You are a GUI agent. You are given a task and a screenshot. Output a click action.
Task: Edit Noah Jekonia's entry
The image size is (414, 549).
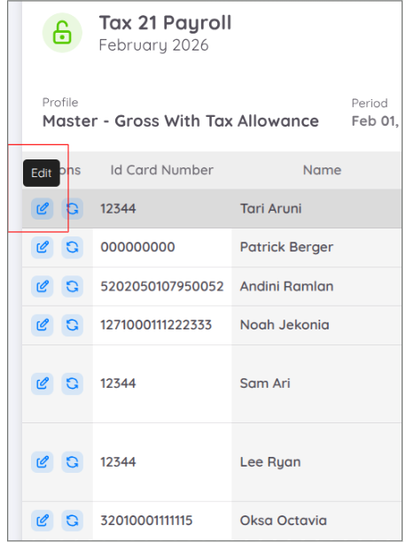point(42,325)
